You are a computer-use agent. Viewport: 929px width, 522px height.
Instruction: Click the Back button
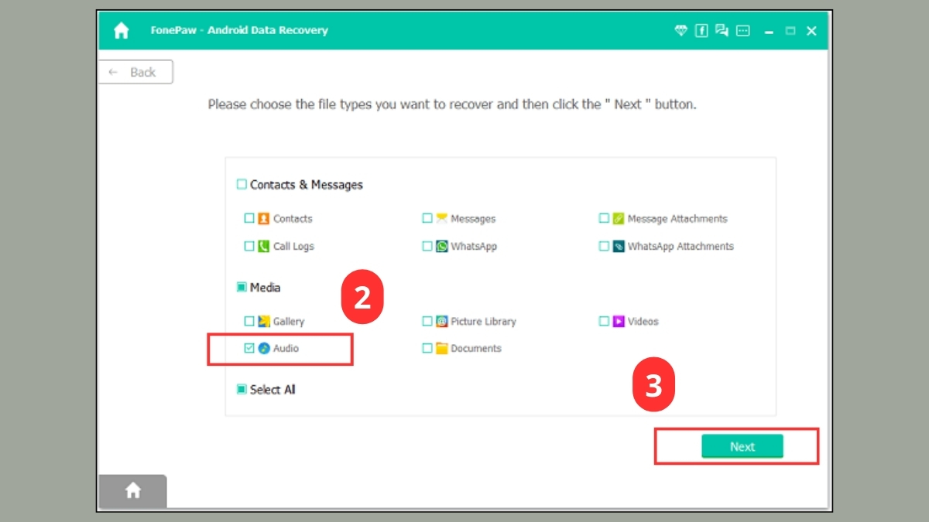[136, 72]
